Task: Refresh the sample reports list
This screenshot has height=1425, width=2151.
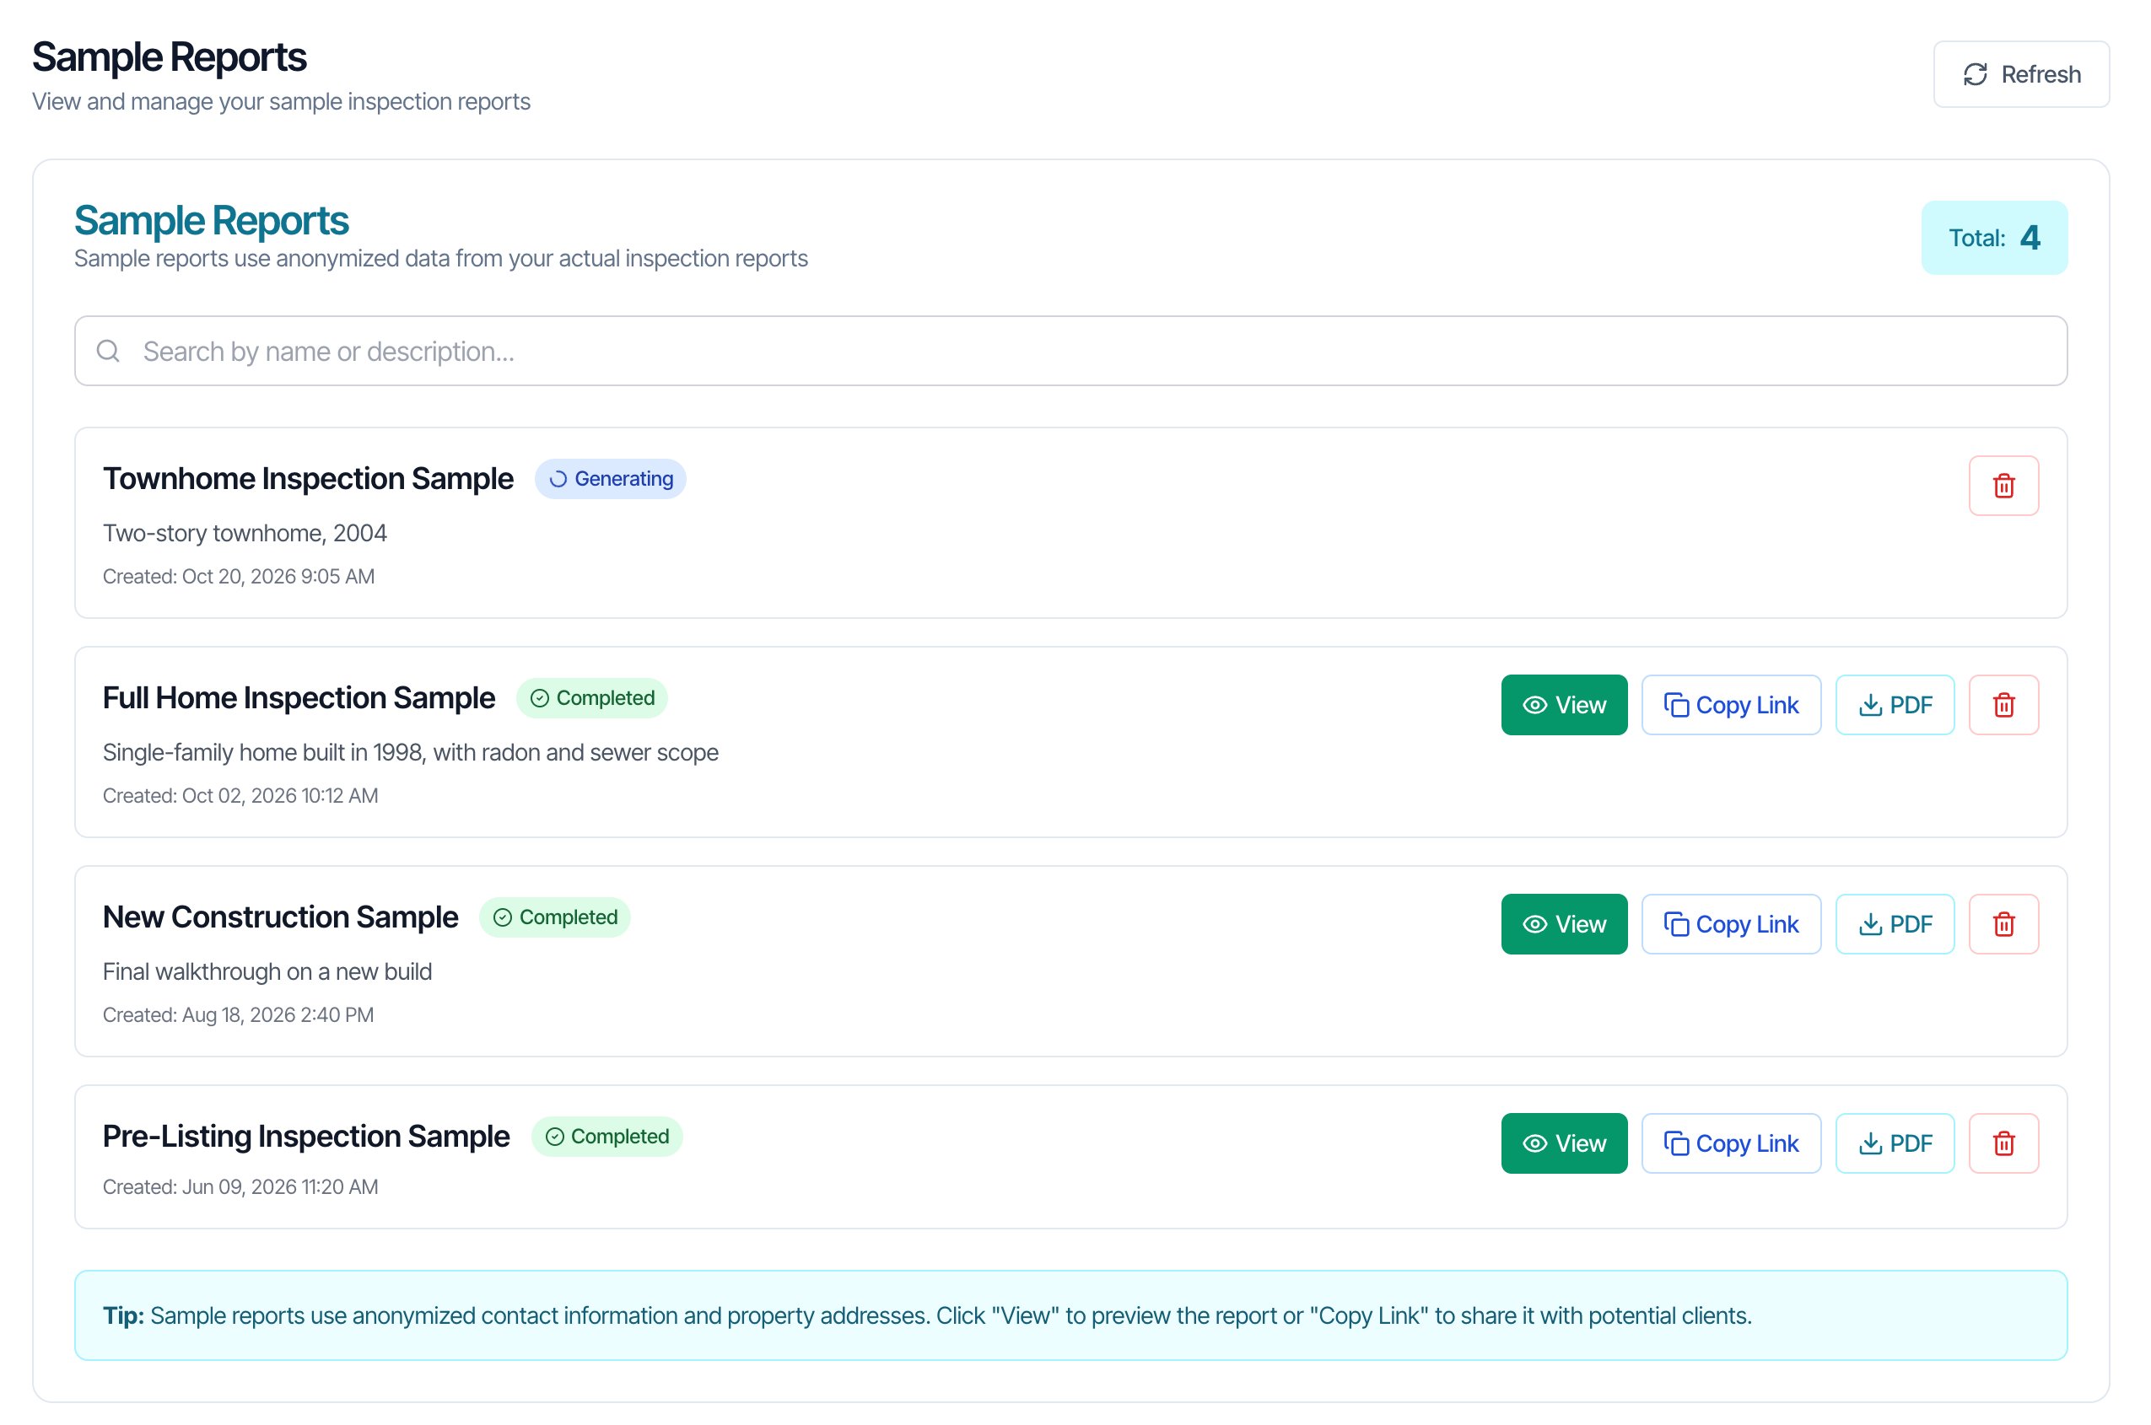Action: click(x=2021, y=74)
